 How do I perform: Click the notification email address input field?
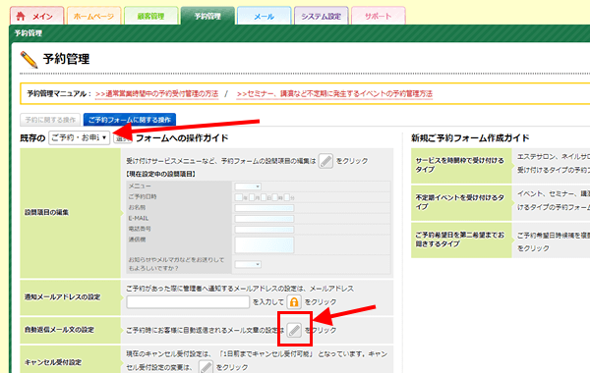tap(188, 302)
